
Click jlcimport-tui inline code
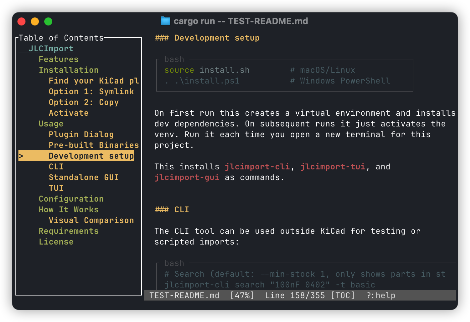click(333, 167)
